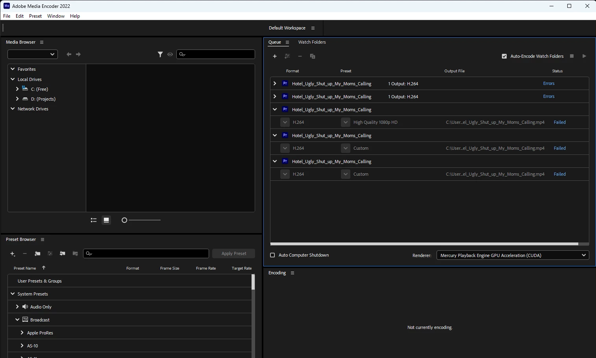The height and width of the screenshot is (358, 596).
Task: Collapse the Favorites tree node
Action: tap(13, 69)
